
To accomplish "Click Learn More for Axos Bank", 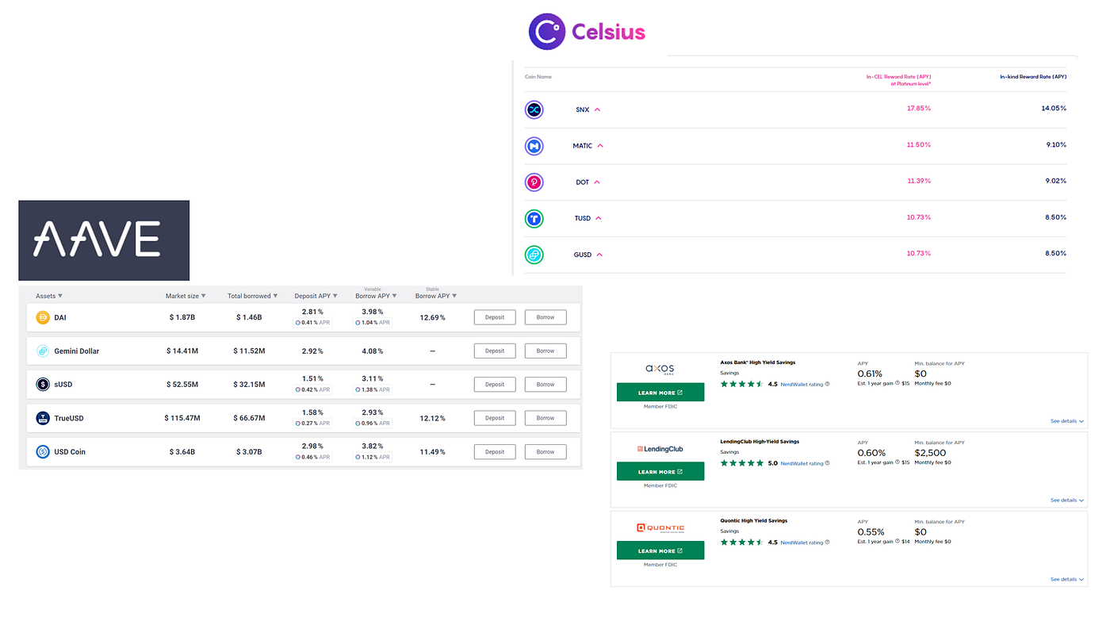I will [x=660, y=393].
